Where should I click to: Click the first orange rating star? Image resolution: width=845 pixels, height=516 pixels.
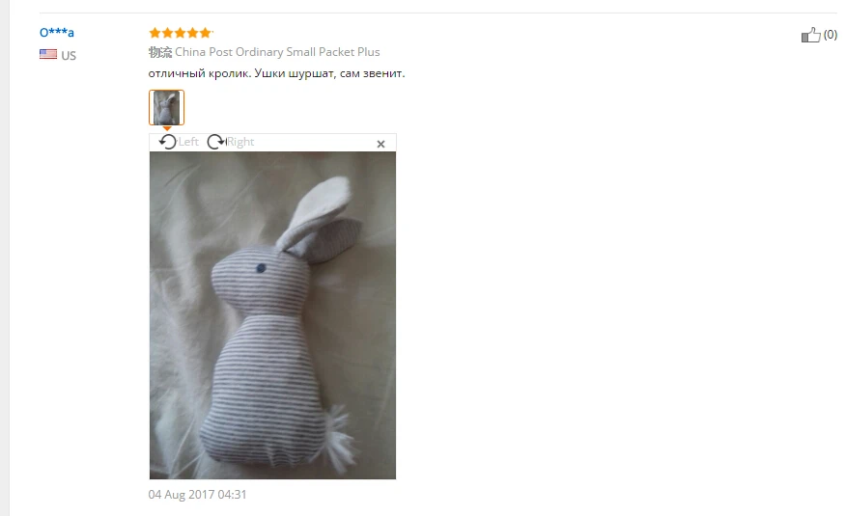[x=155, y=33]
